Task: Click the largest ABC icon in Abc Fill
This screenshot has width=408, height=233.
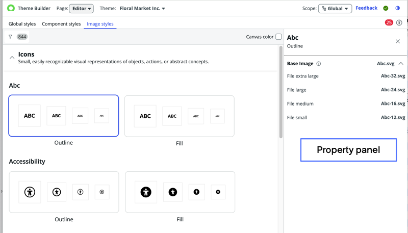Action: click(x=145, y=116)
